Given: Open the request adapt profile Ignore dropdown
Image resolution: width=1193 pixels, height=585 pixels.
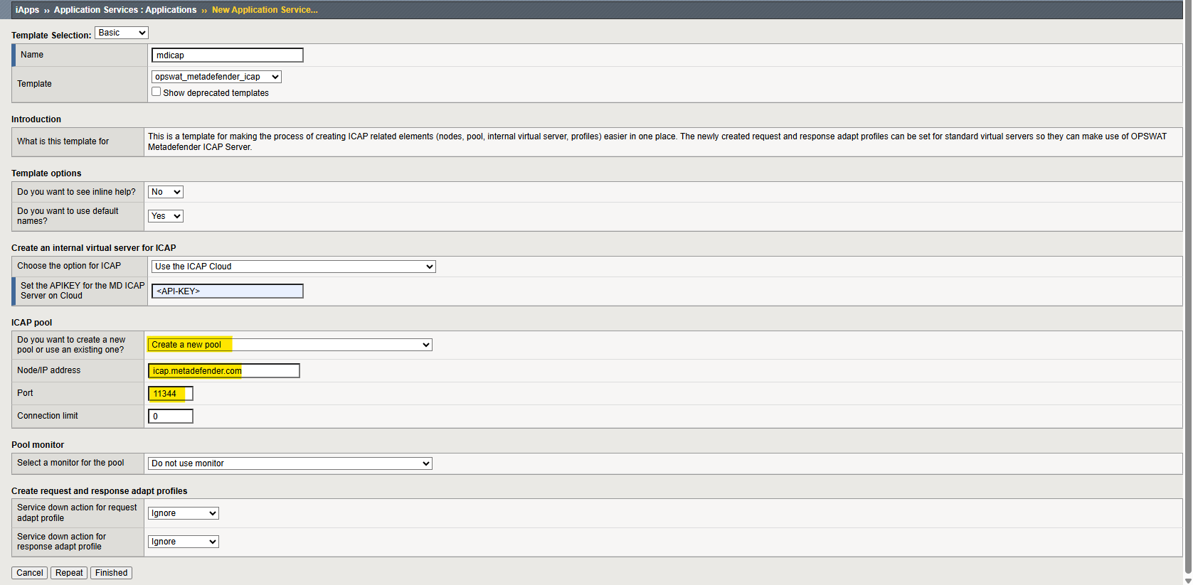Looking at the screenshot, I should 183,513.
